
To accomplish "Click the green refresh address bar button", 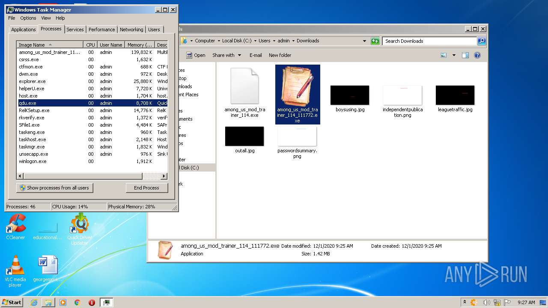I will [375, 41].
